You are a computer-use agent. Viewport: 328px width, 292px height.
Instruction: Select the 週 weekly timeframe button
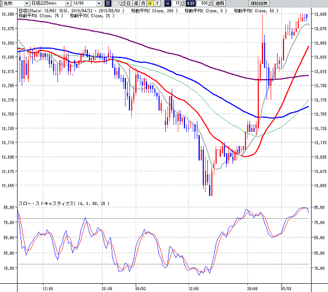pyautogui.click(x=136, y=4)
